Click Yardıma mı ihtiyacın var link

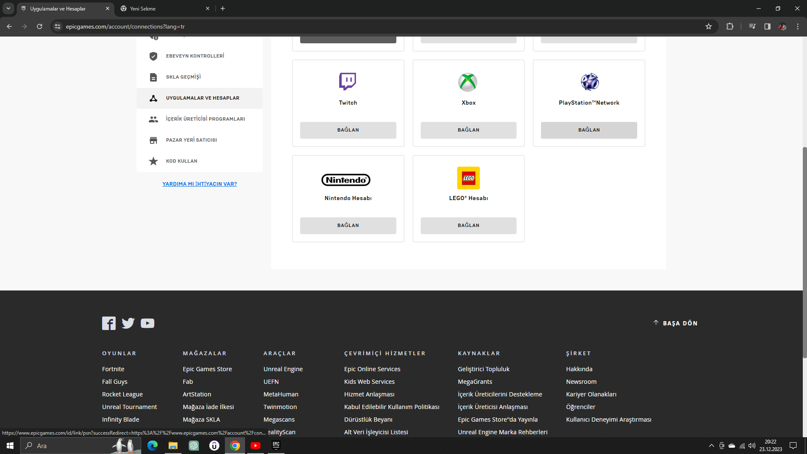click(x=200, y=184)
